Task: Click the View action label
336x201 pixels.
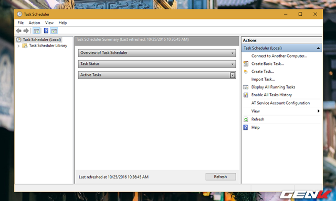Action: (256, 111)
